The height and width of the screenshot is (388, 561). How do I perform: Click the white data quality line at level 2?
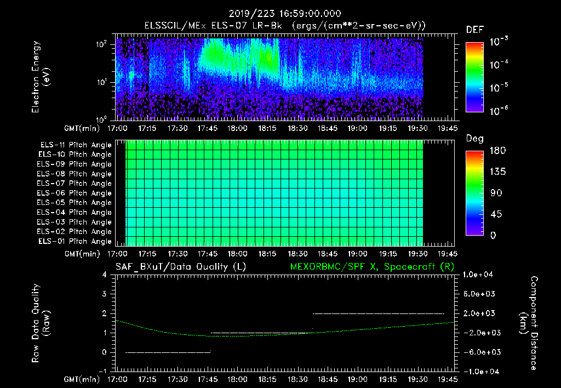[x=379, y=313]
